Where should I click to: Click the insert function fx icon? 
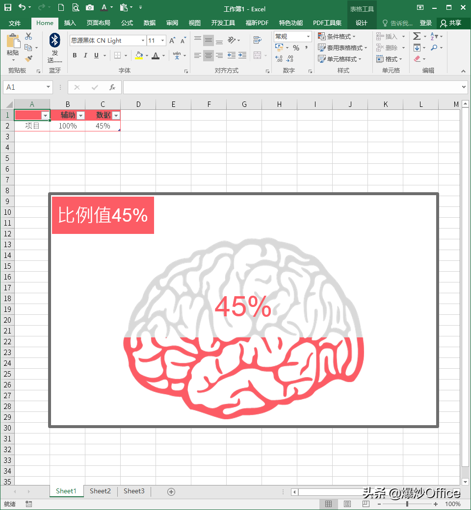click(112, 87)
